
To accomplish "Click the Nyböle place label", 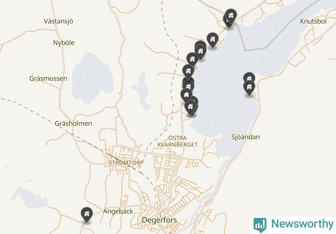I will (x=64, y=43).
